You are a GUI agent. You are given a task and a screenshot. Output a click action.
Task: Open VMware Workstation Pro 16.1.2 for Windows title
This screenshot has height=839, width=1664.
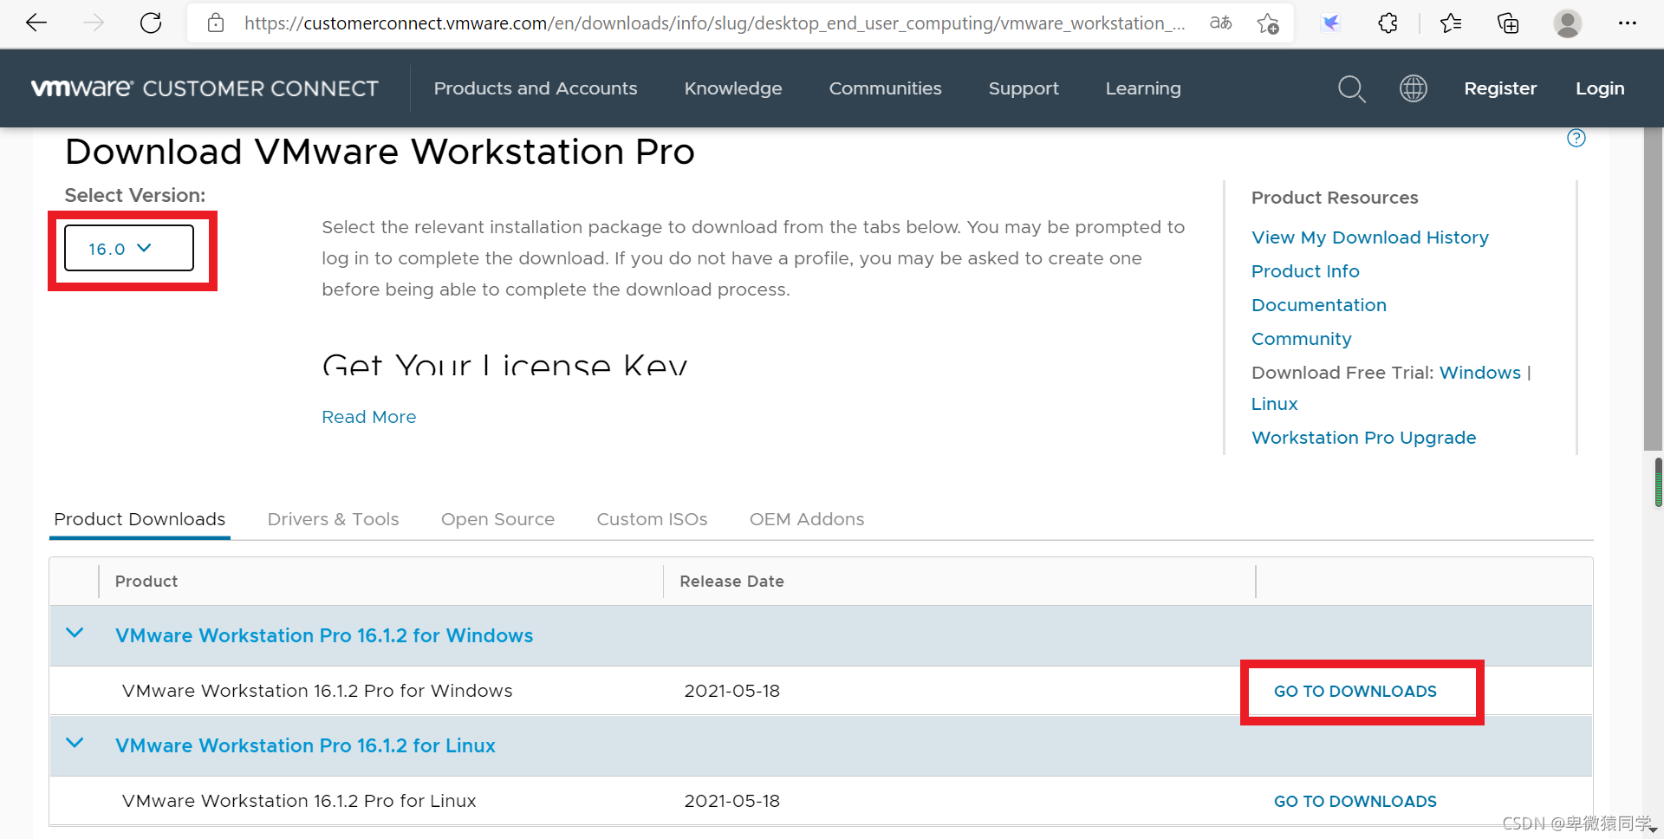(x=324, y=635)
